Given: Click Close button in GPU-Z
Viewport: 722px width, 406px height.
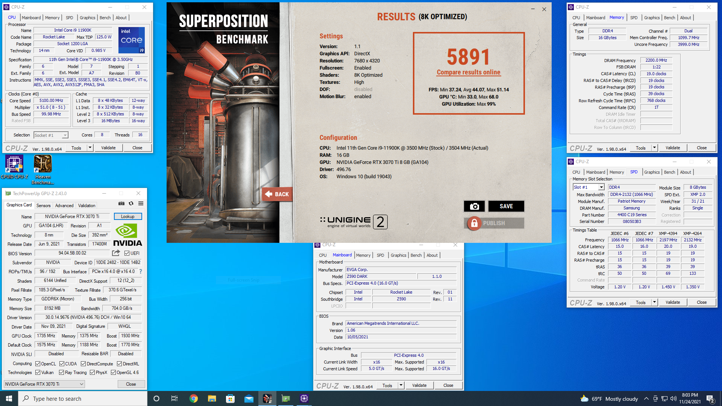Looking at the screenshot, I should (131, 384).
